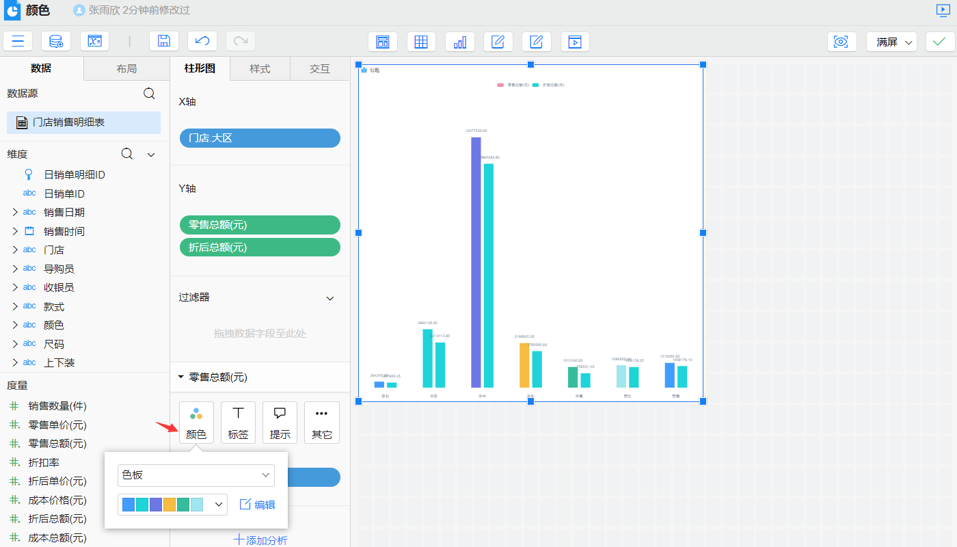Click the eye preview icon
The width and height of the screenshot is (957, 547).
(x=841, y=42)
